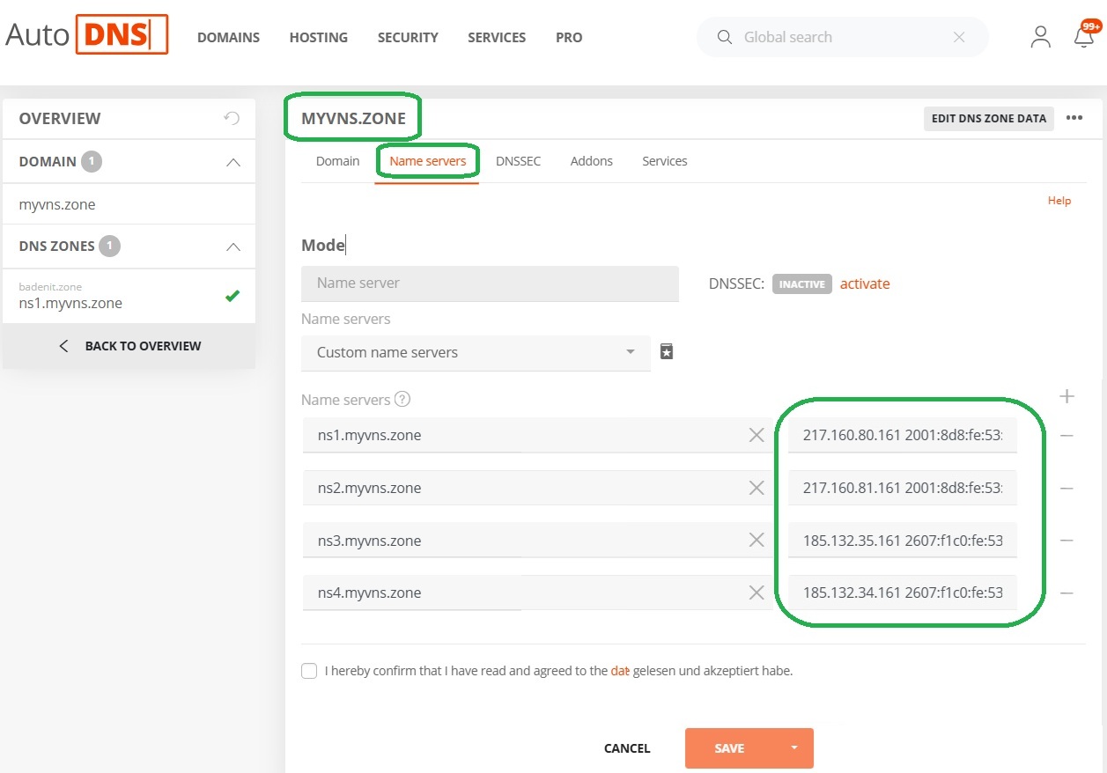Remove ns1.myvns.zone row with minus icon
Viewport: 1107px width, 773px height.
pos(1066,436)
